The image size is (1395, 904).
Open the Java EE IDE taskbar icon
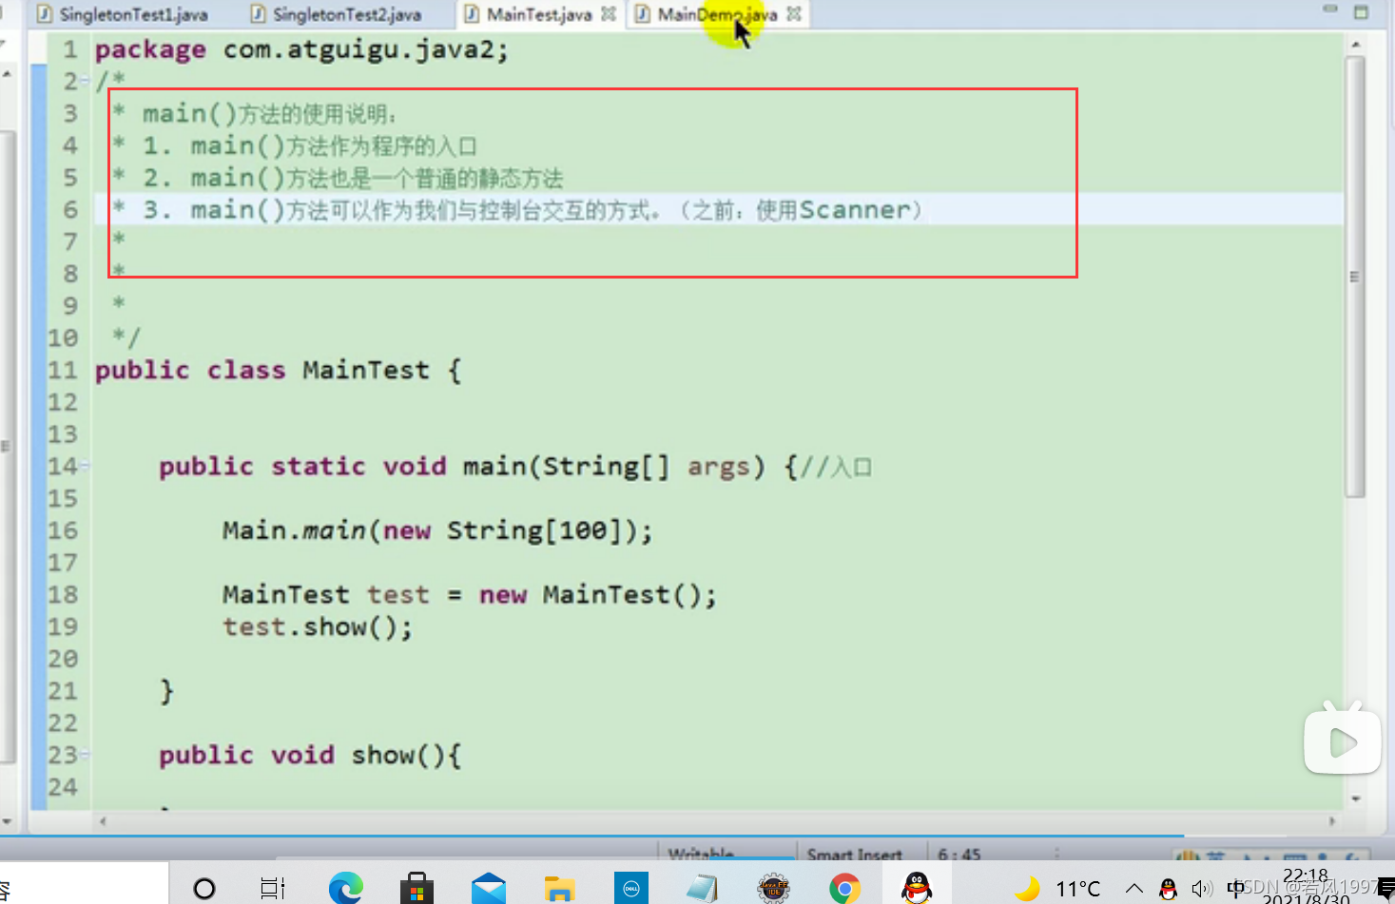pos(773,888)
